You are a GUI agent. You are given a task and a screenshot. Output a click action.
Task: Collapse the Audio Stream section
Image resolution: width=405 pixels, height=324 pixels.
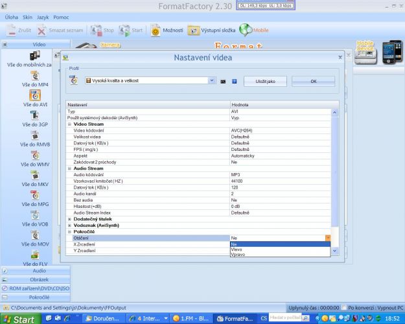(69, 168)
